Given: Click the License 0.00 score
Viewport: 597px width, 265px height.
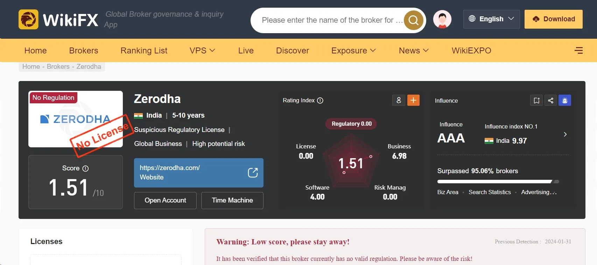Looking at the screenshot, I should (x=306, y=152).
